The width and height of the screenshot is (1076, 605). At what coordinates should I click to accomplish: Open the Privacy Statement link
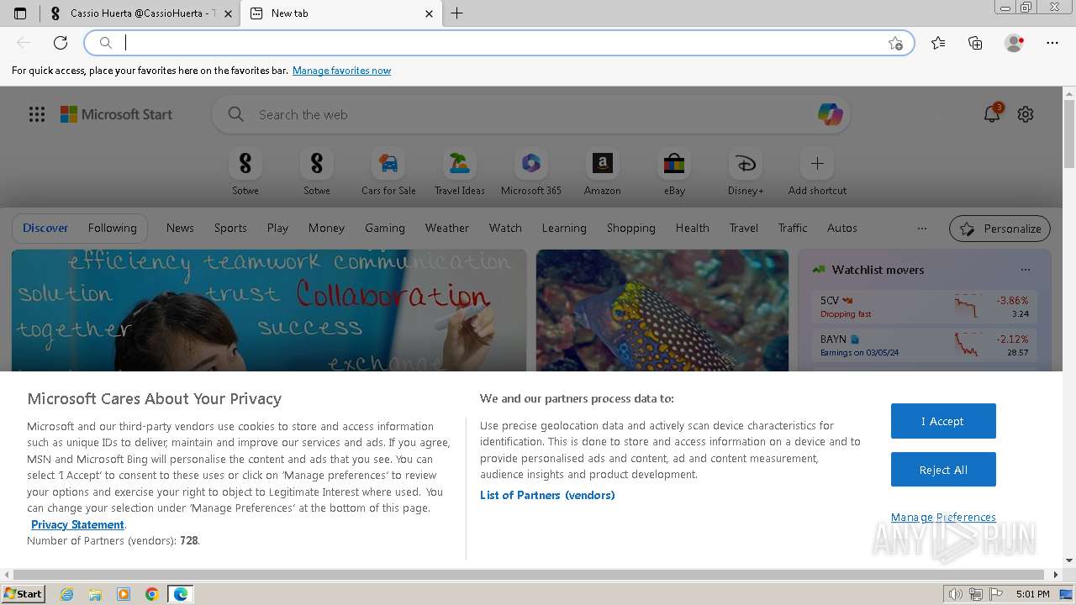point(77,524)
